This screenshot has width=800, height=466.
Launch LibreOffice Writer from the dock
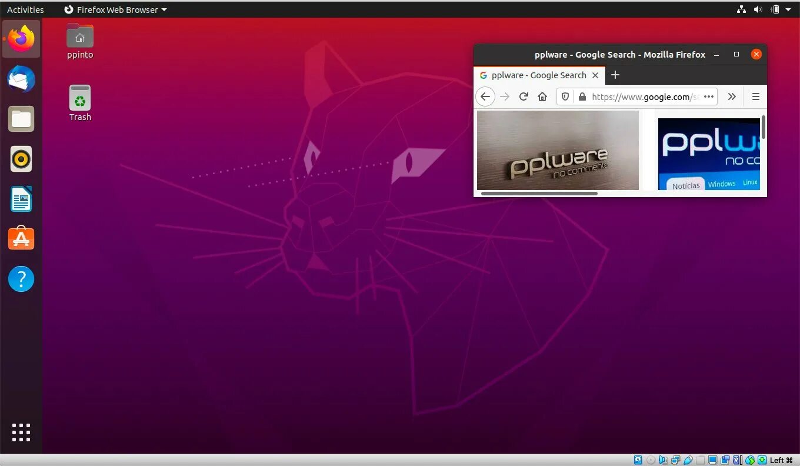tap(21, 199)
